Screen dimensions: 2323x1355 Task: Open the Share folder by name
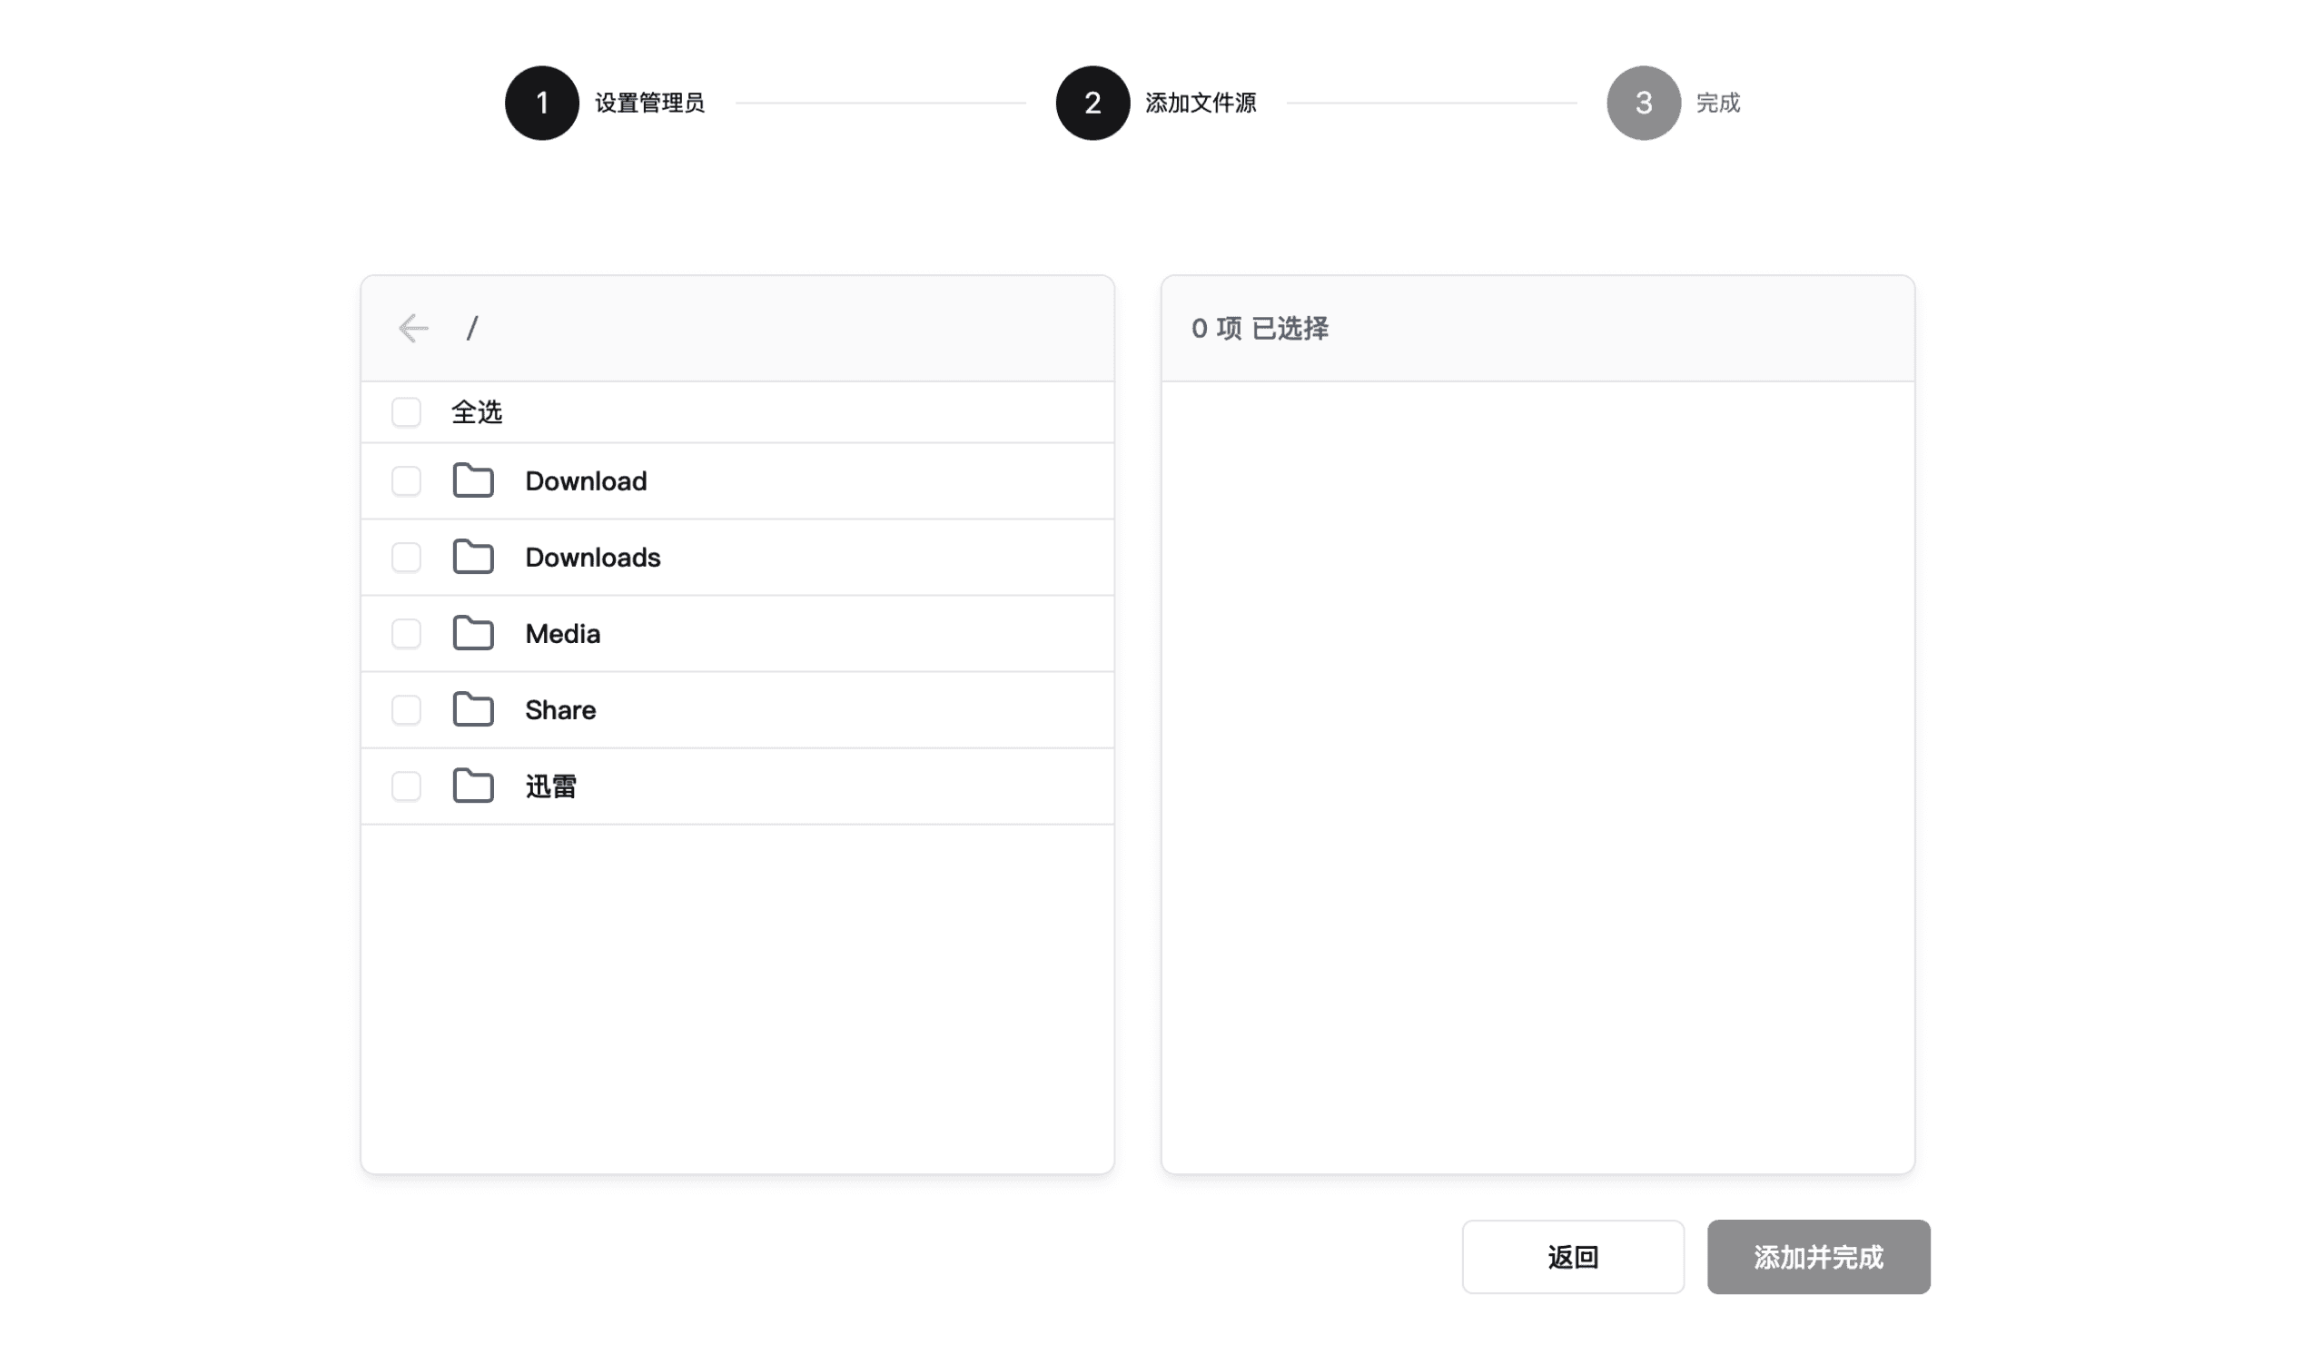click(x=560, y=711)
